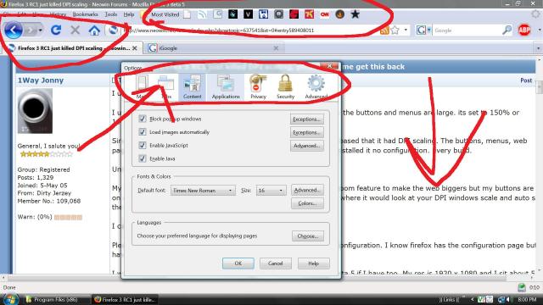The width and height of the screenshot is (543, 305).
Task: Click the 1Way Jonny avatar image
Action: 35,111
